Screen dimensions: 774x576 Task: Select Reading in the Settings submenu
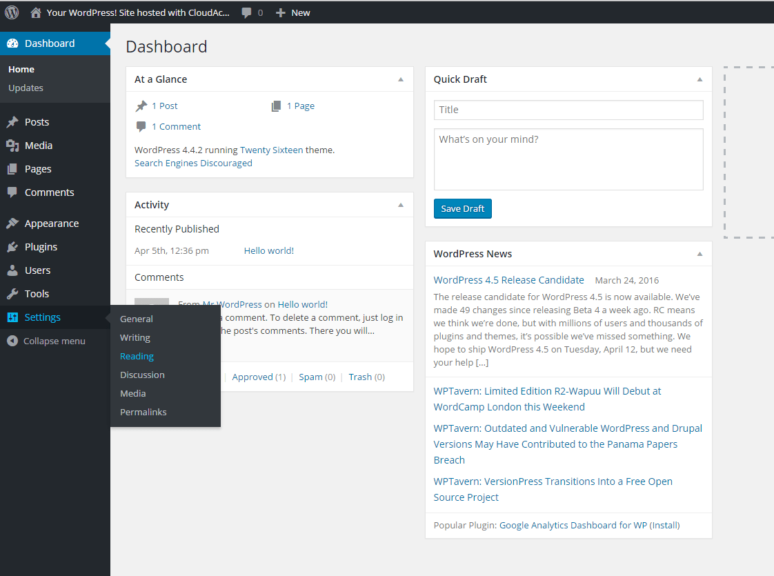tap(137, 357)
